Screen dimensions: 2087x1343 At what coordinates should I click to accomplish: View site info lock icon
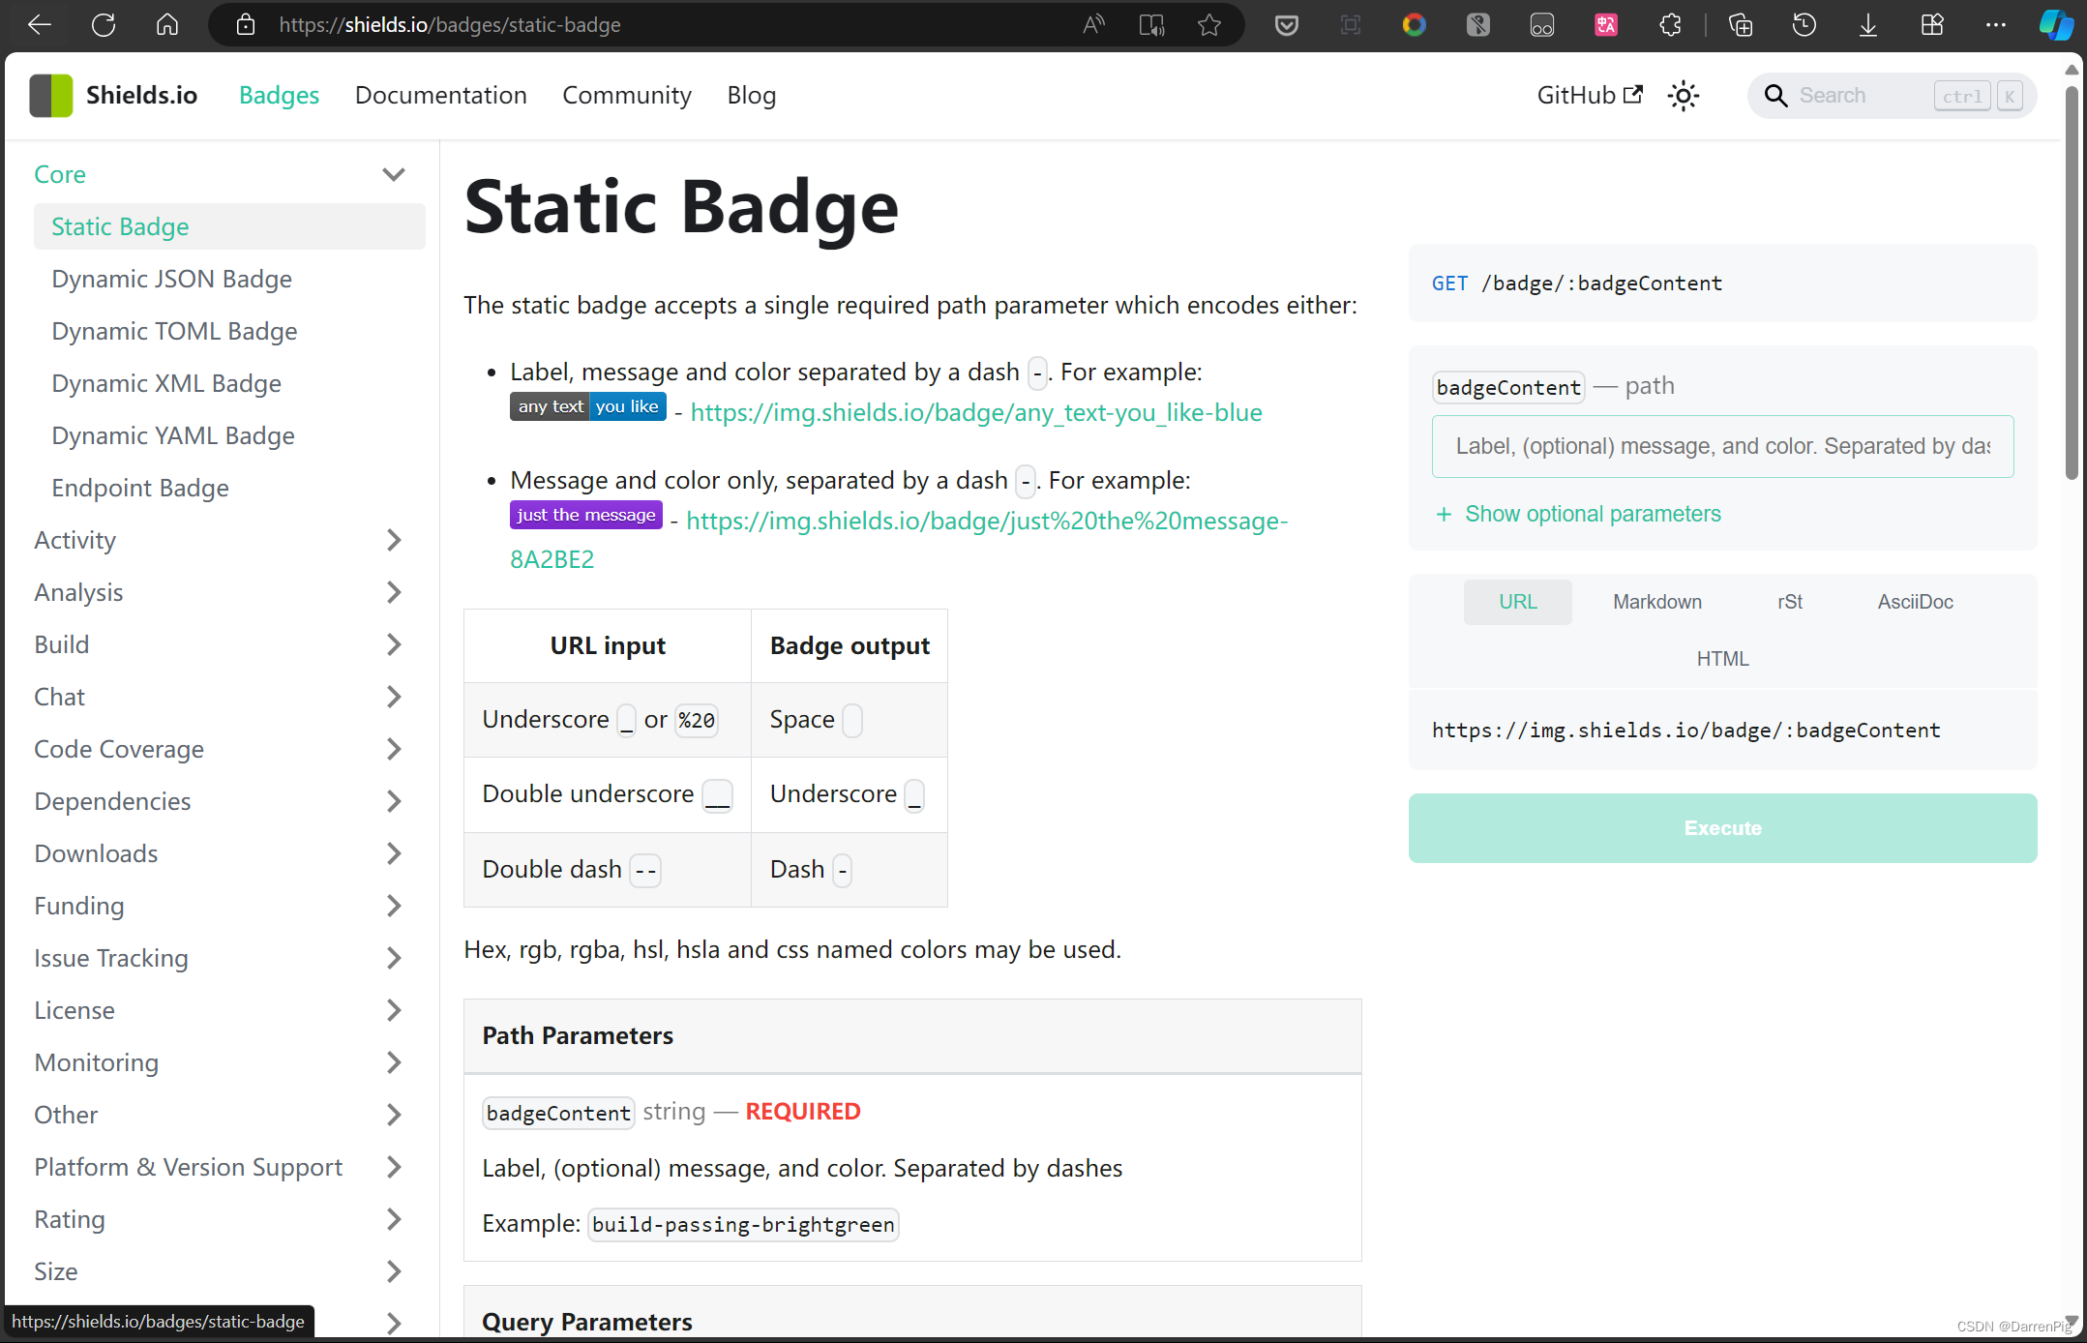point(246,25)
